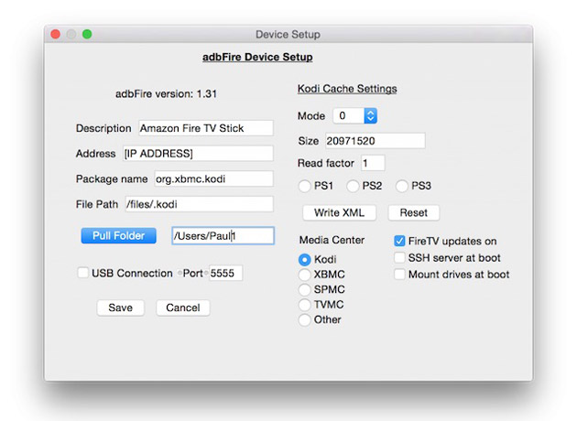The image size is (577, 421).
Task: Enable SSH server at boot
Action: point(399,258)
